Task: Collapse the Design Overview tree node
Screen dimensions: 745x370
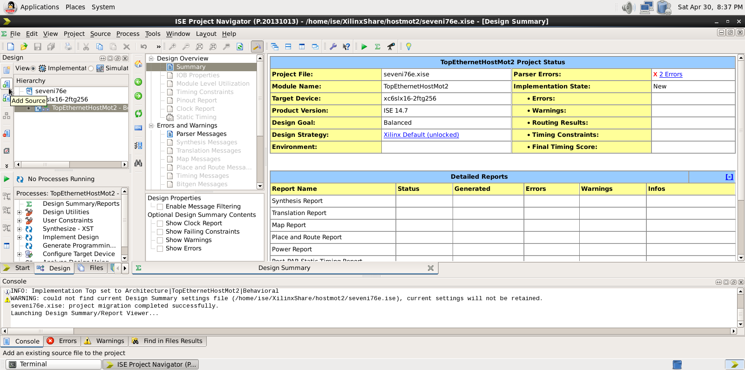Action: pos(151,59)
